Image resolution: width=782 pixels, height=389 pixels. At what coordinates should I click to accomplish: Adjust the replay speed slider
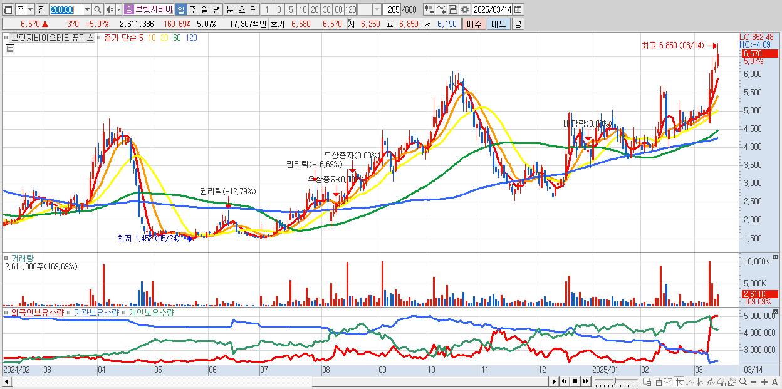(x=616, y=381)
